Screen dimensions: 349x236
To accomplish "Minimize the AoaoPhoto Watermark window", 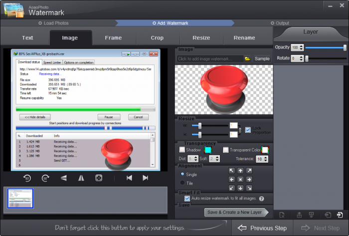I will coord(330,6).
